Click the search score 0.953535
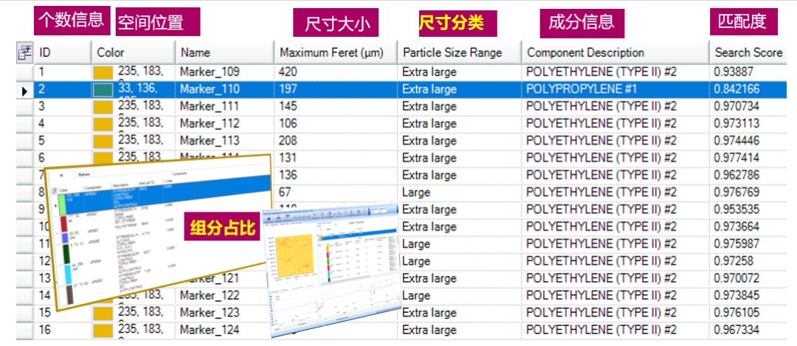 [737, 210]
